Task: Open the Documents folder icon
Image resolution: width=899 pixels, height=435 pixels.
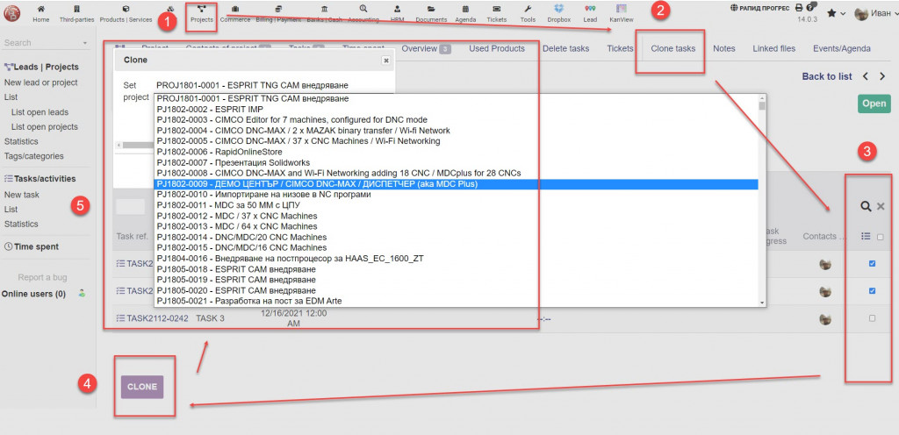Action: (x=431, y=9)
